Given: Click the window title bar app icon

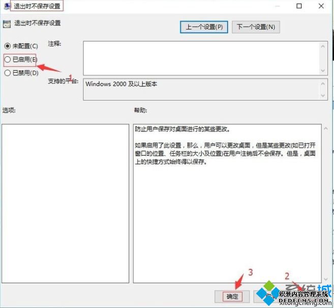Looking at the screenshot, I should 7,7.
